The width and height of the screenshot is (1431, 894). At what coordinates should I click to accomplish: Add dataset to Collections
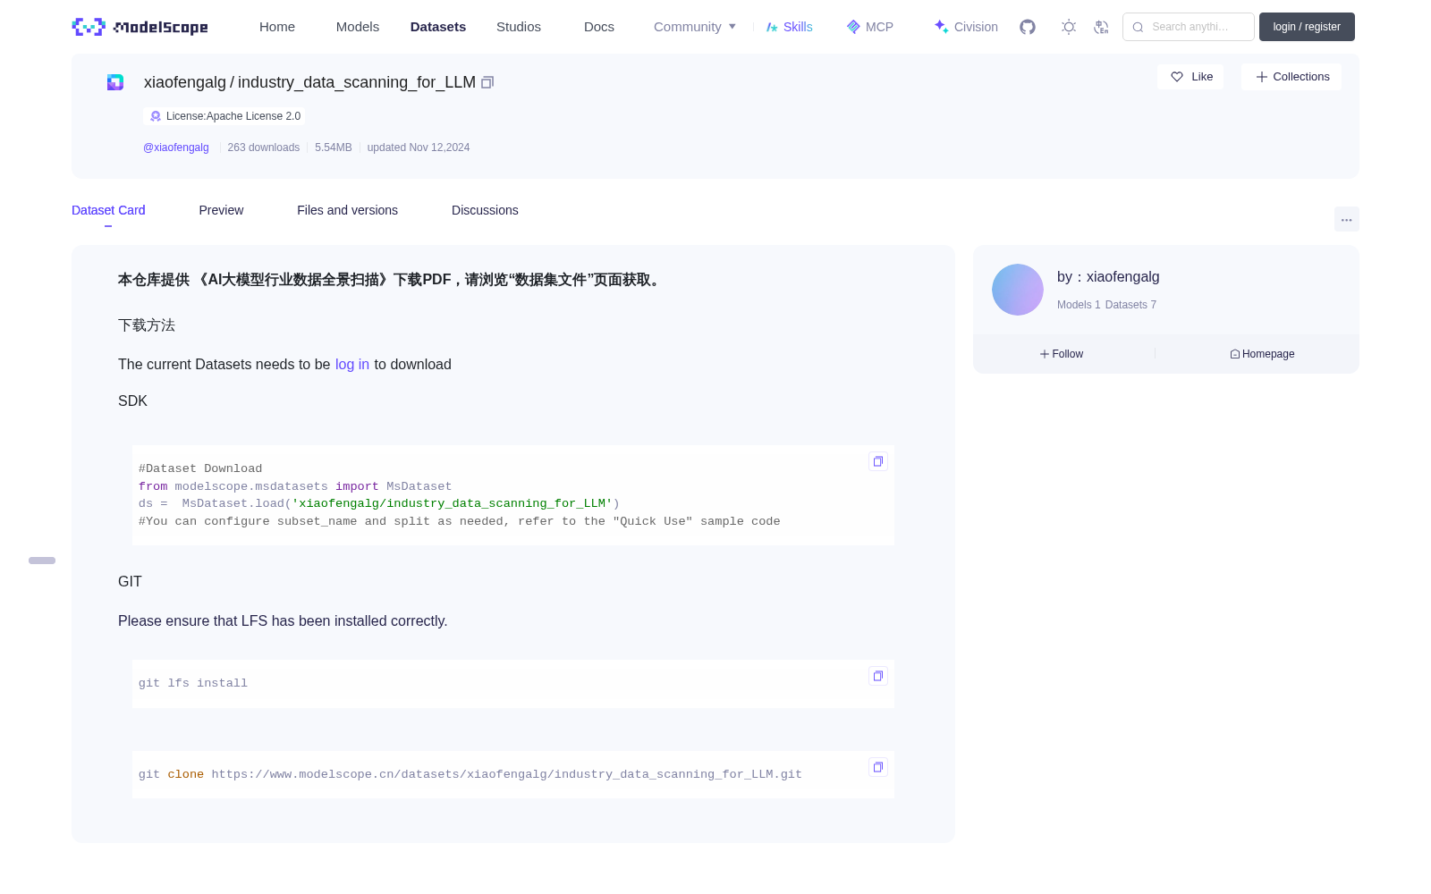click(1291, 77)
